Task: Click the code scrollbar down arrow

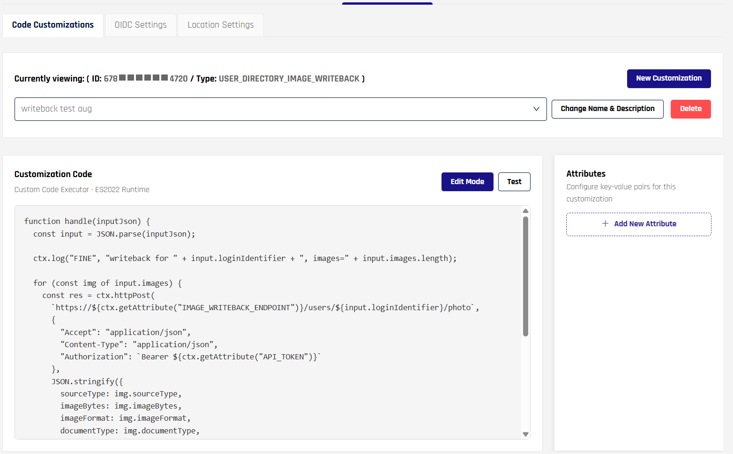Action: (x=525, y=434)
